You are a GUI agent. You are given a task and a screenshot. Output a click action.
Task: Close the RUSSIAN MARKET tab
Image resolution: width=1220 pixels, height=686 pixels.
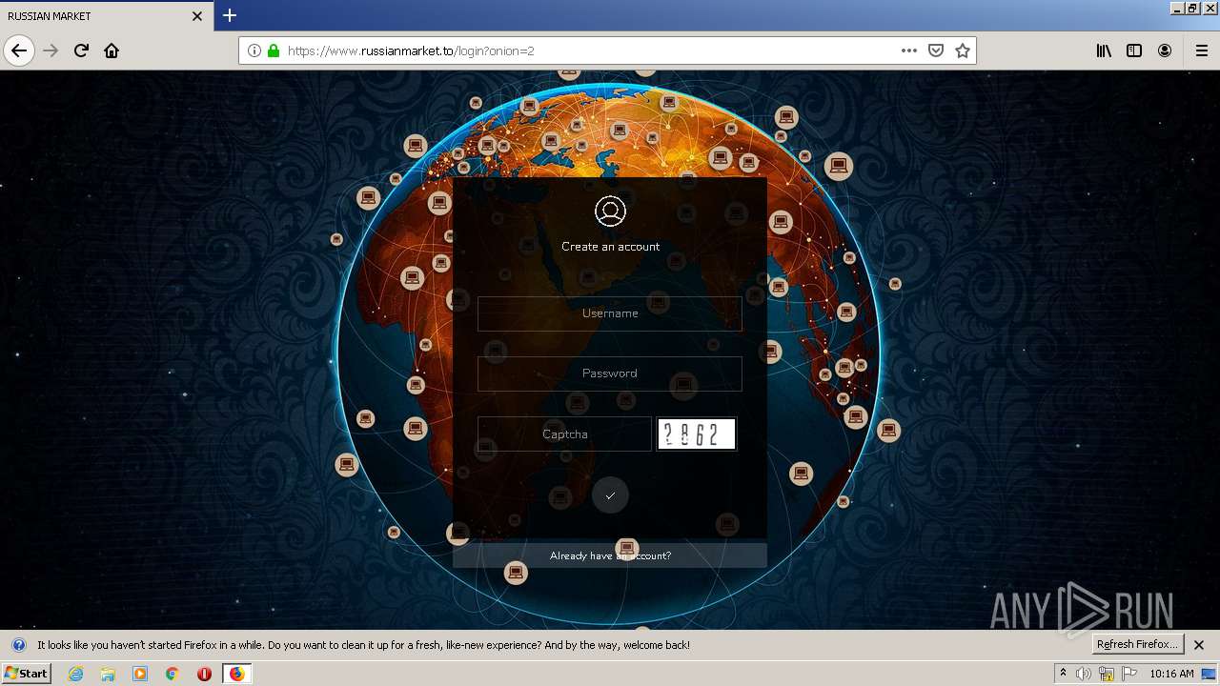click(x=197, y=16)
